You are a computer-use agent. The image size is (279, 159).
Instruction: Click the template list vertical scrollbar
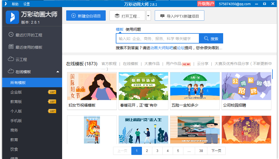(272, 74)
